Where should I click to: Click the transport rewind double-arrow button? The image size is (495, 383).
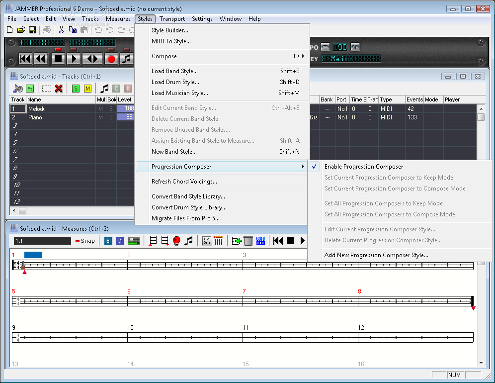click(41, 59)
